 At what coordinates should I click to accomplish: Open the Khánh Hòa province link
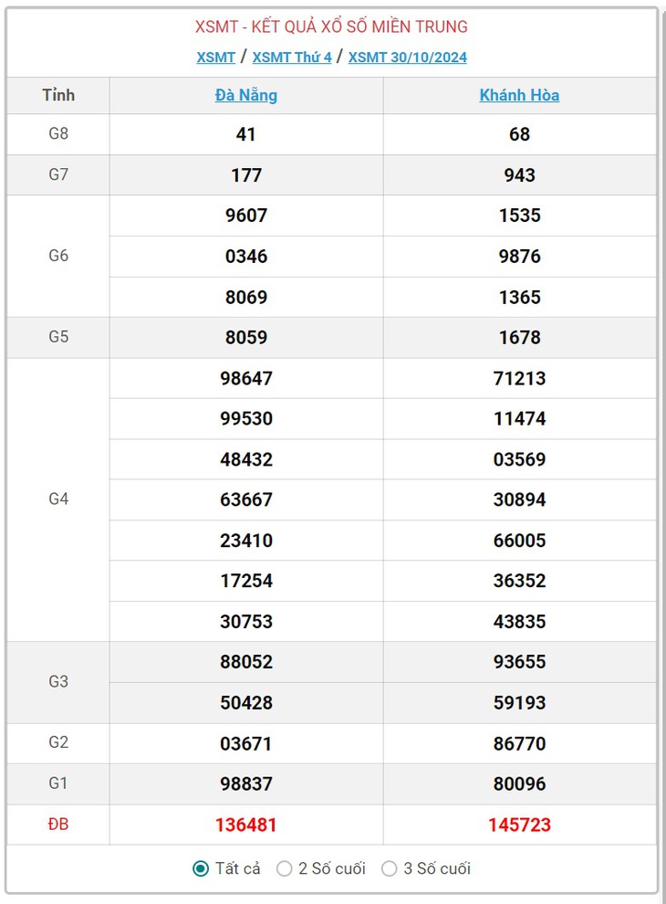(519, 95)
